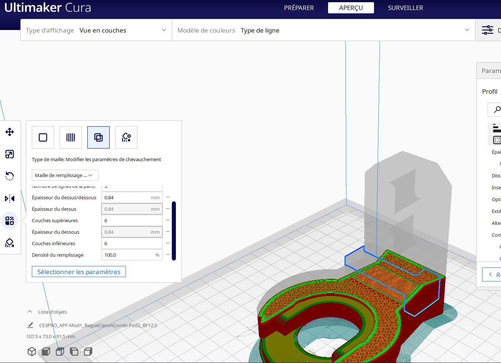501x363 pixels.
Task: Switch to the 3D perspective view cube
Action: click(32, 352)
